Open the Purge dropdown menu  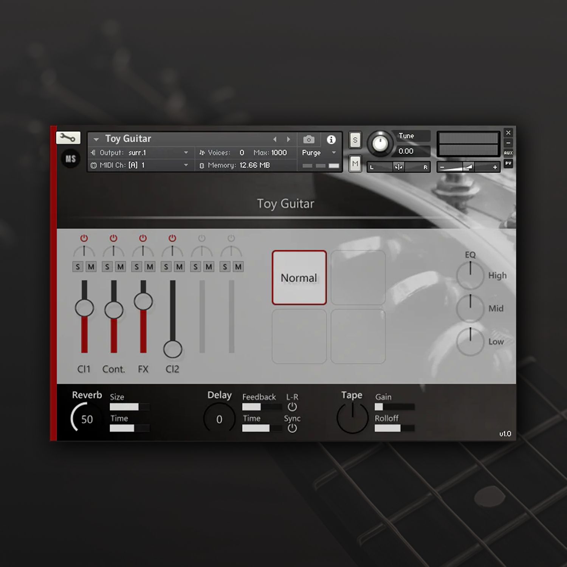click(333, 153)
